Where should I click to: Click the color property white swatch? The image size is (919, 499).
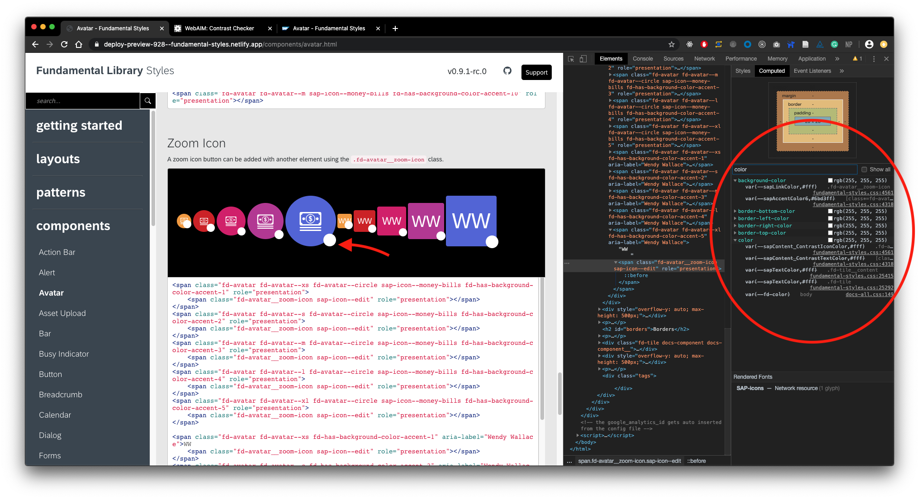coord(830,240)
